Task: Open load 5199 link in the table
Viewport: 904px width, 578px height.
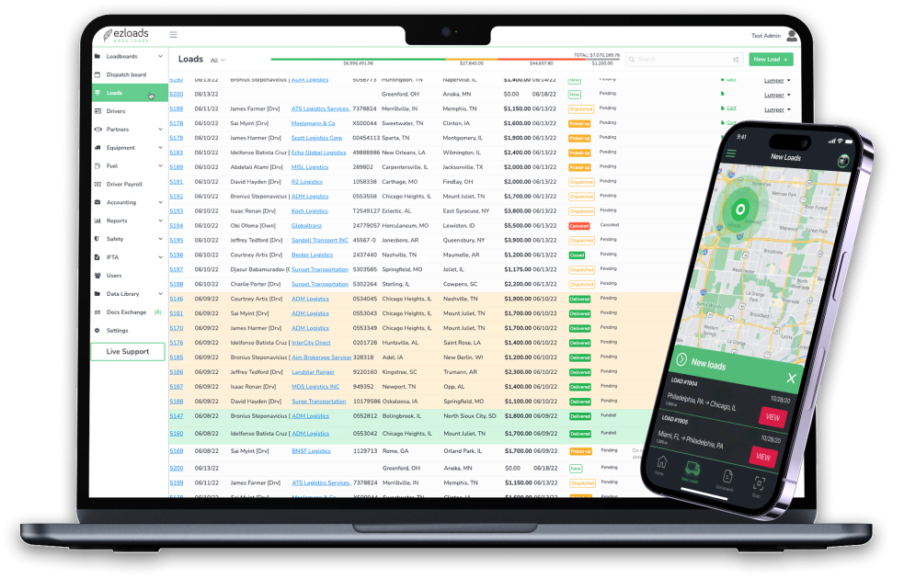Action: pyautogui.click(x=176, y=482)
